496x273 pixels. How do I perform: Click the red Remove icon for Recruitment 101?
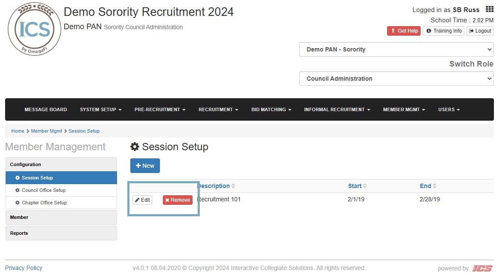tap(167, 200)
